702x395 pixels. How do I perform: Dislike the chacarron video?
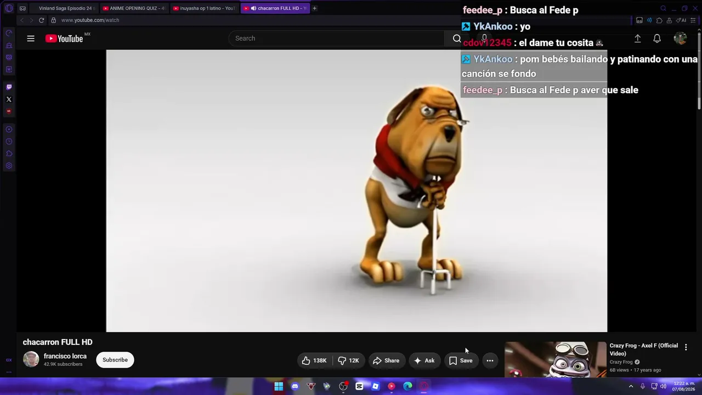click(349, 360)
